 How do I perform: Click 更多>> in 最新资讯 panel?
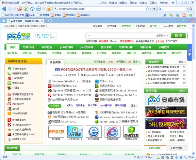(183, 62)
